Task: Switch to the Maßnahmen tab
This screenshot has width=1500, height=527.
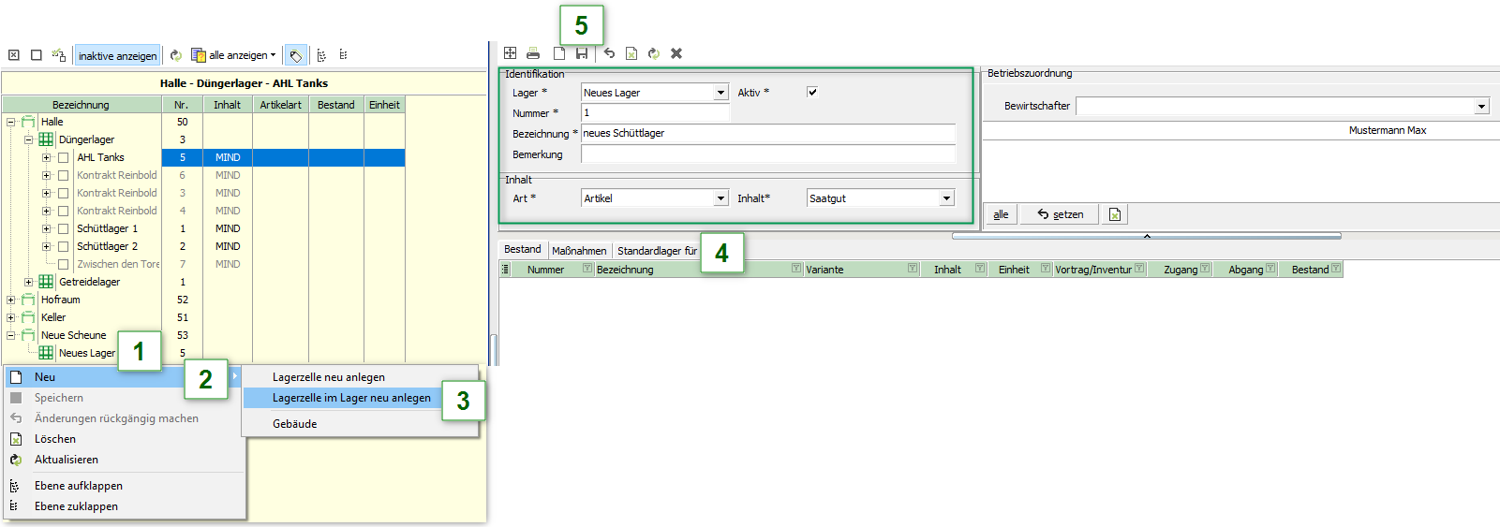Action: click(x=579, y=251)
